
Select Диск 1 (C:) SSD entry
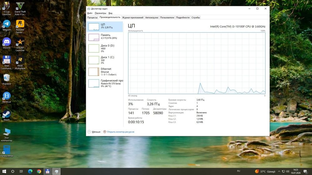tap(105, 60)
